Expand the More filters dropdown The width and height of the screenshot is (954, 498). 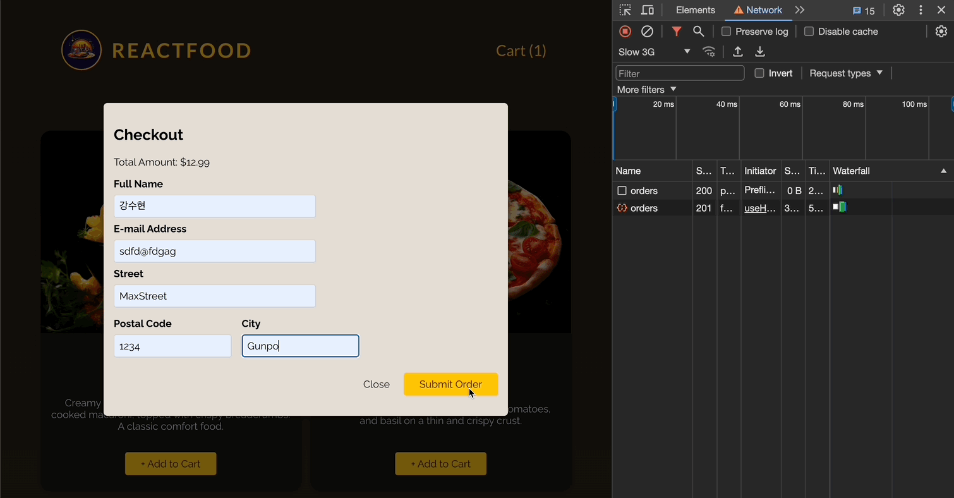click(x=646, y=90)
